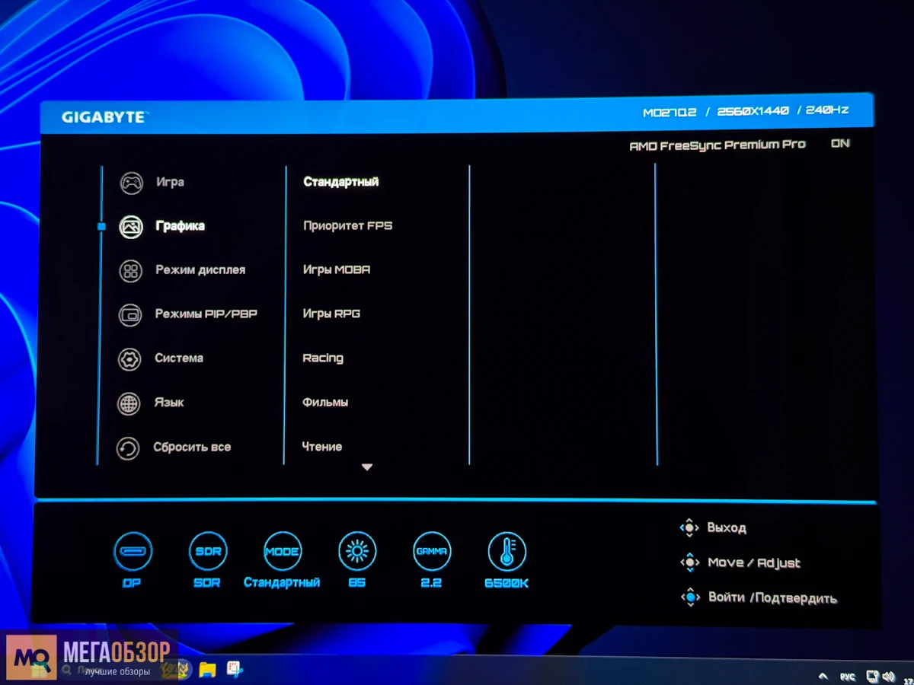Open the snipping app taskbar icon

pyautogui.click(x=235, y=670)
